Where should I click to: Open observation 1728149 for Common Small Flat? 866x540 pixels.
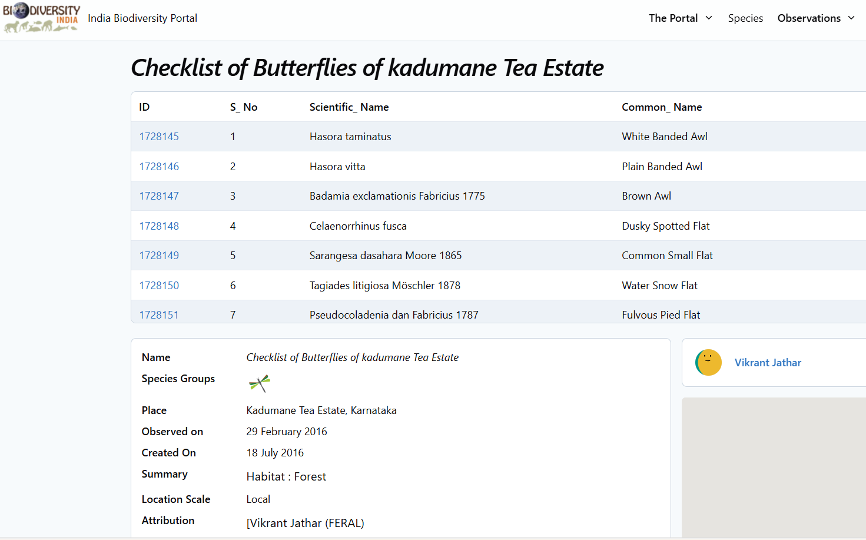point(159,255)
